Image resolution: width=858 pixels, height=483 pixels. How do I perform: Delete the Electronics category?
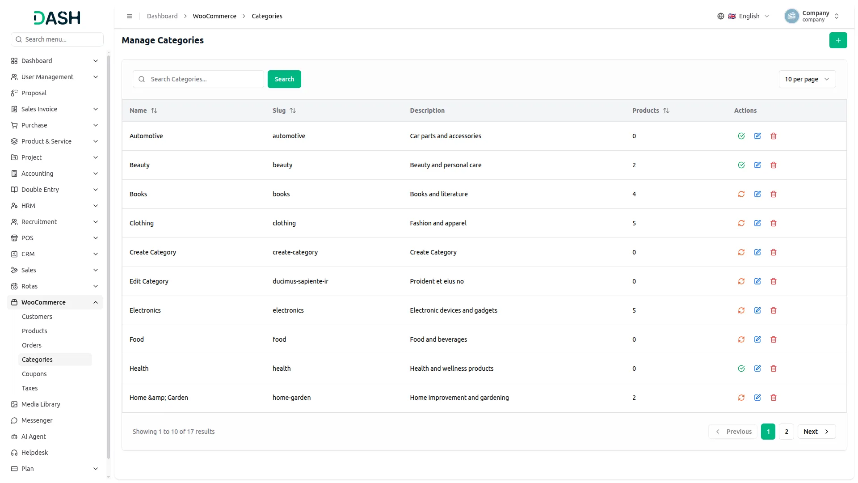click(774, 310)
